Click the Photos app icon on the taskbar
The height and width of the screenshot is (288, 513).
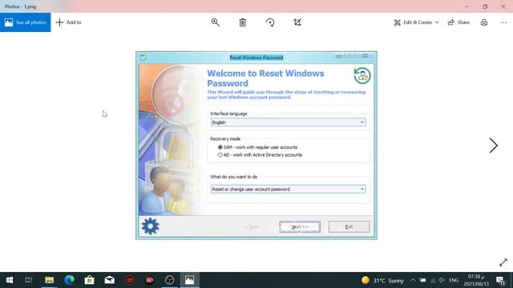click(189, 280)
